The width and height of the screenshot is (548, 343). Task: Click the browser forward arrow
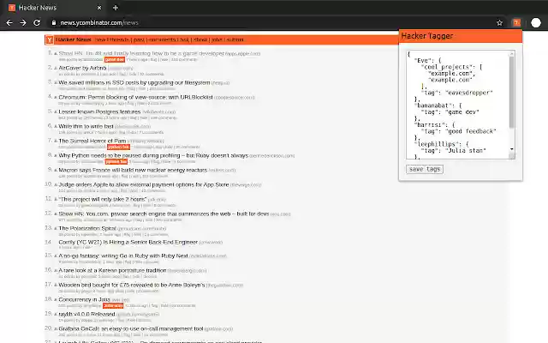point(23,23)
